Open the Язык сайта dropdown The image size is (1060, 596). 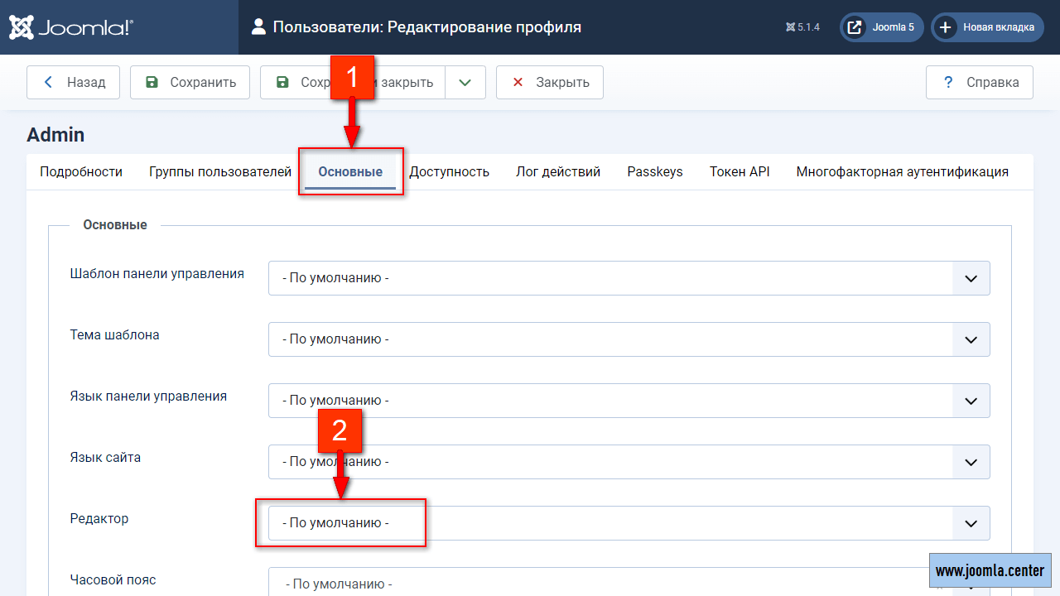pyautogui.click(x=629, y=462)
